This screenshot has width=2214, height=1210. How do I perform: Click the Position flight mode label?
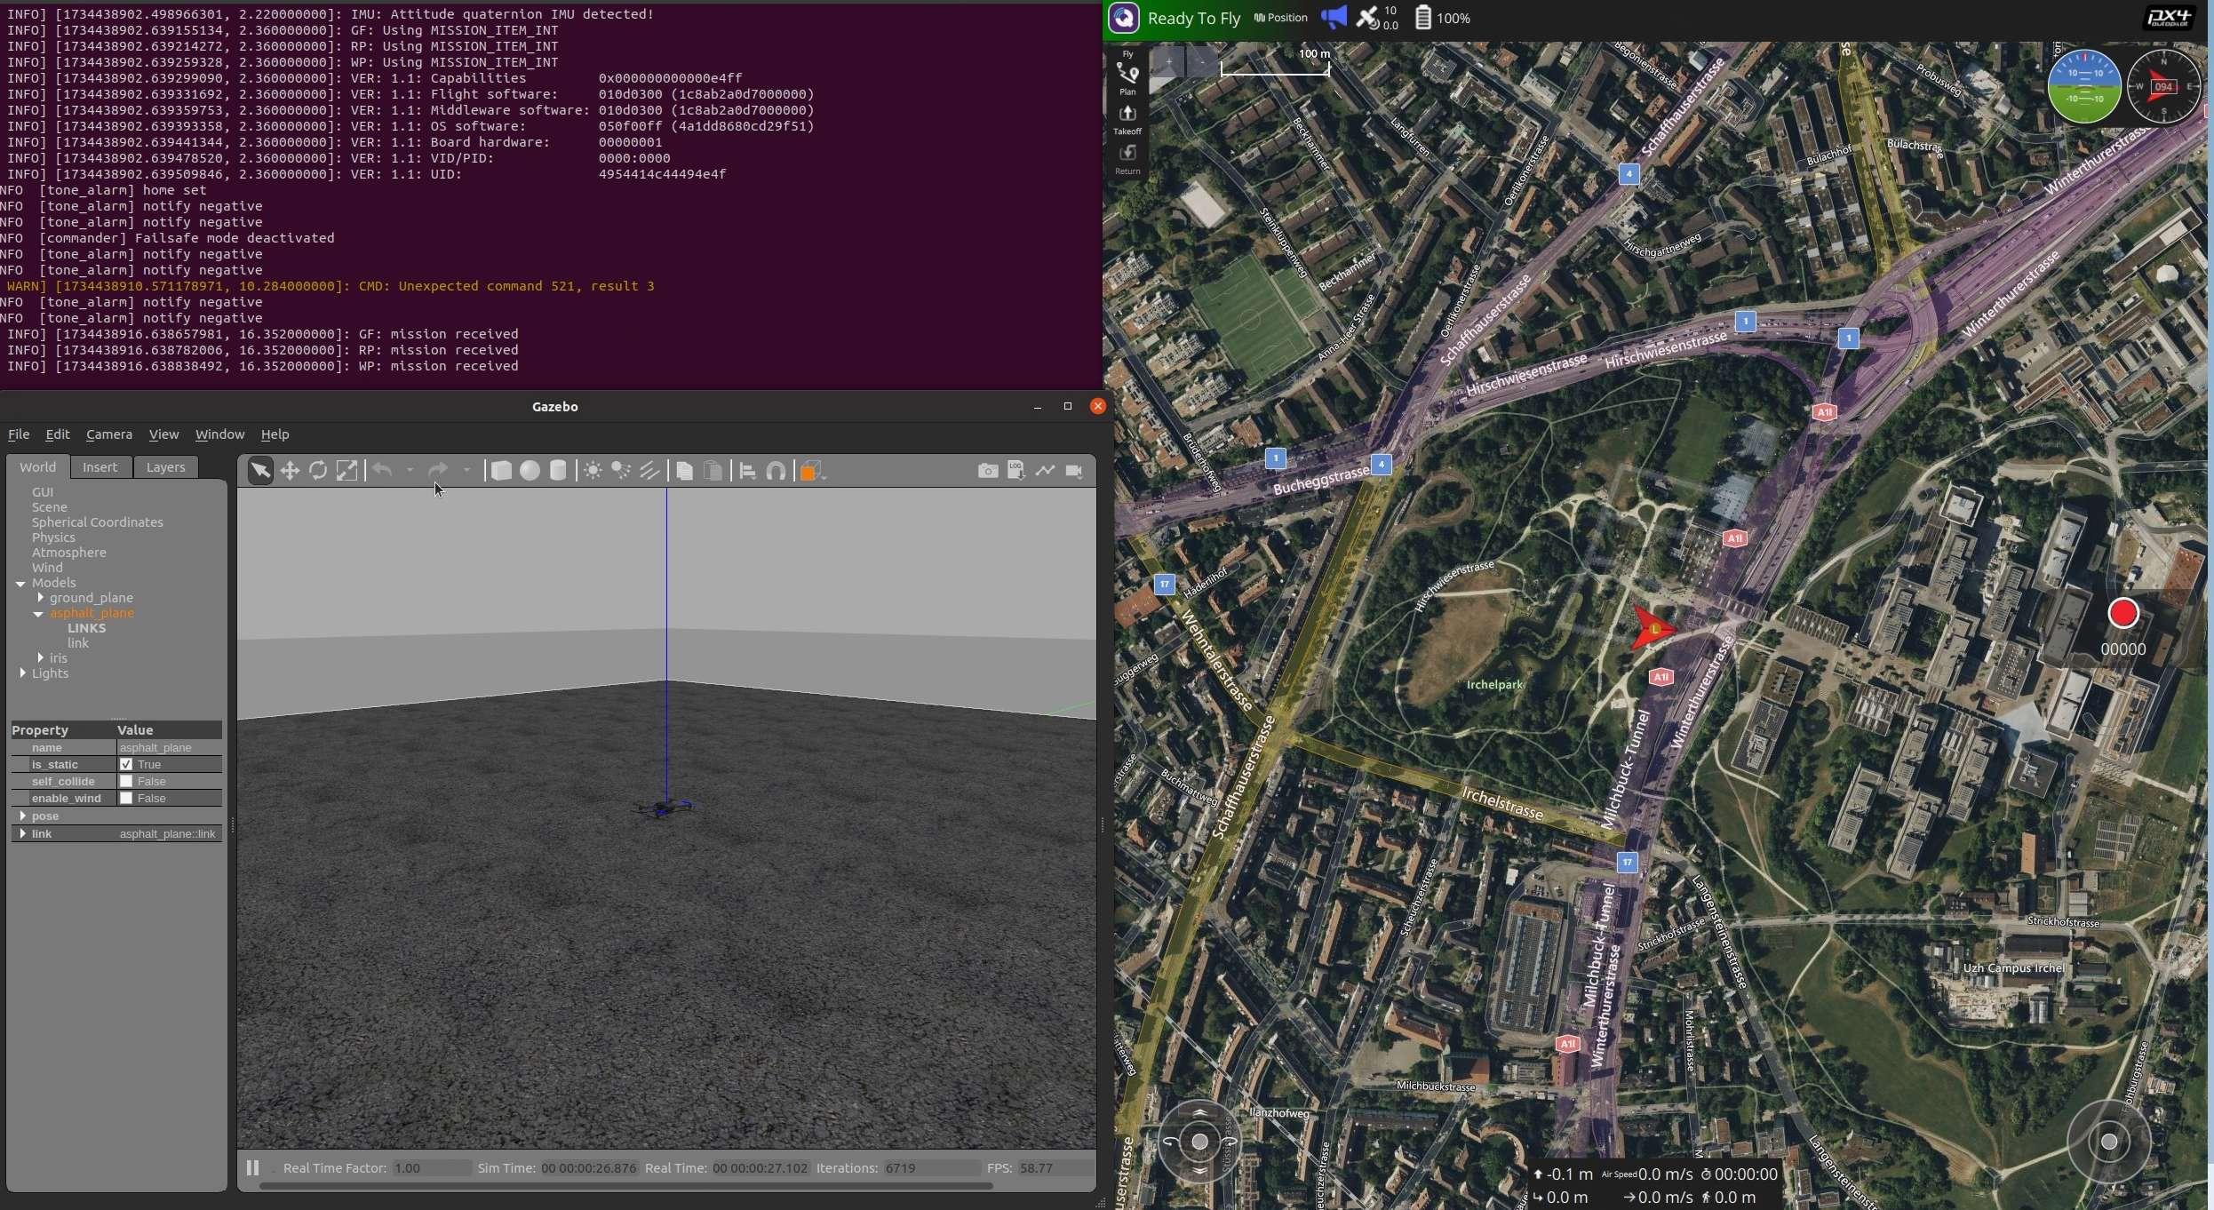(x=1280, y=18)
